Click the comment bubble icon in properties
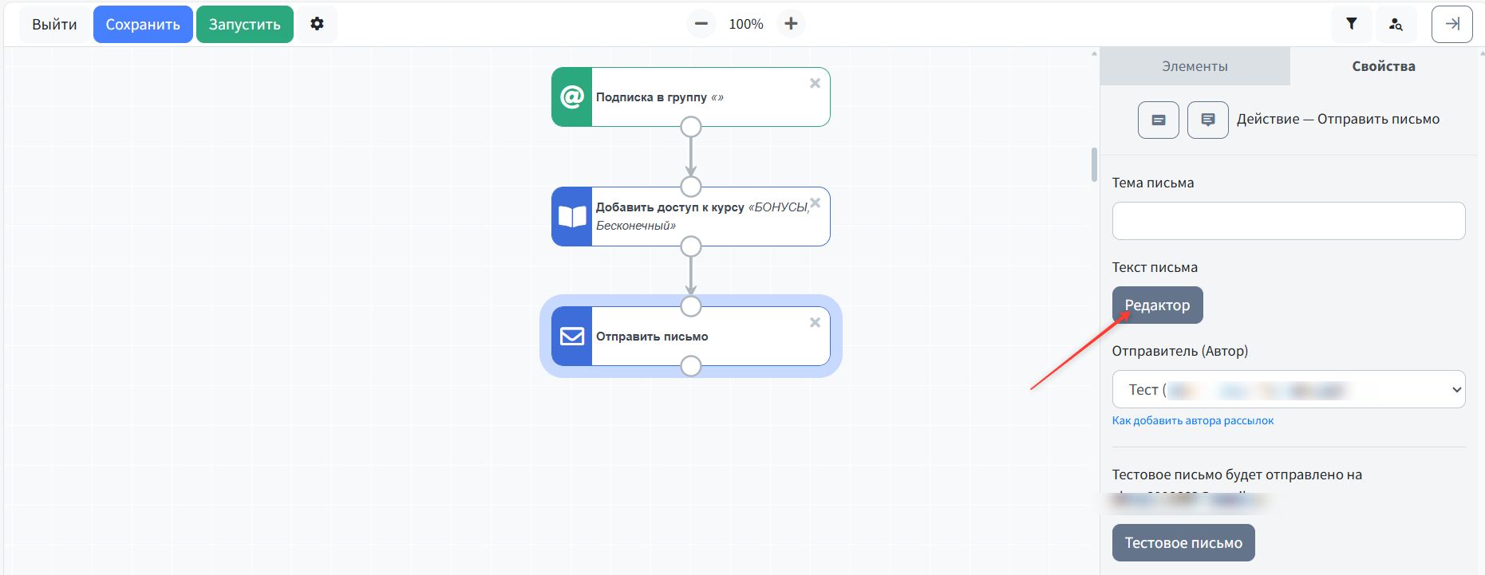The width and height of the screenshot is (1485, 575). 1207,120
